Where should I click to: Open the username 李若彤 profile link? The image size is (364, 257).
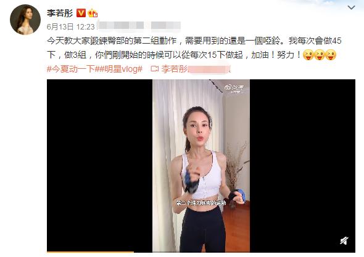click(x=60, y=13)
